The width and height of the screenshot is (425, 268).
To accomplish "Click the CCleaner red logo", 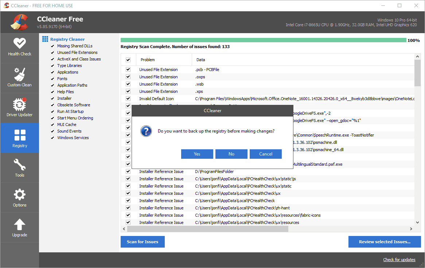I will pyautogui.click(x=19, y=22).
